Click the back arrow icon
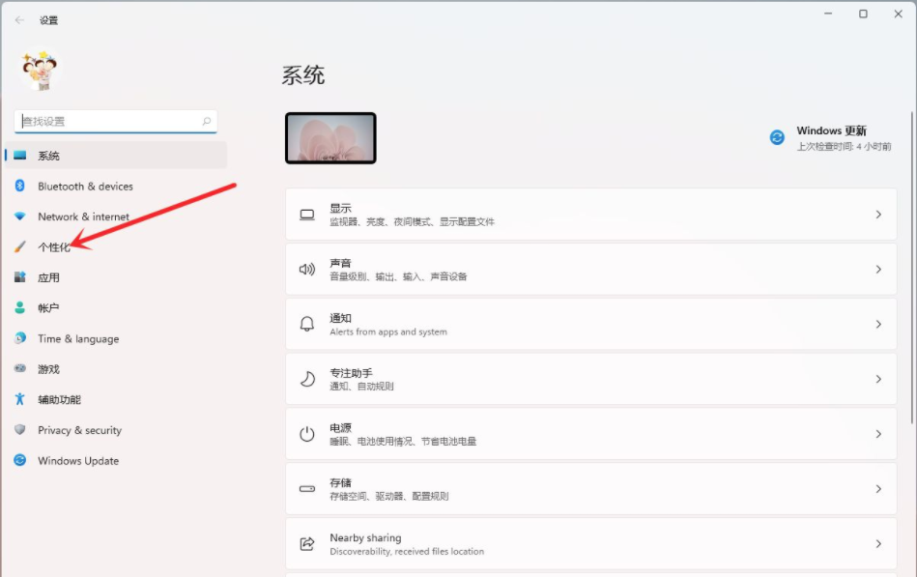 coord(19,20)
